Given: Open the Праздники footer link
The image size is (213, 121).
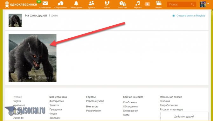Looking at the screenshot, I should (56, 109).
